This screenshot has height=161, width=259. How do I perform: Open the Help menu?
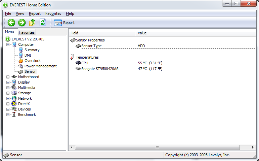(x=70, y=13)
